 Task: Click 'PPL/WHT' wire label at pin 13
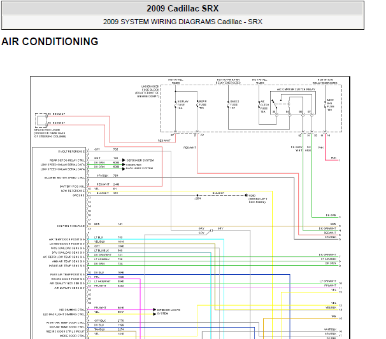click(100, 286)
